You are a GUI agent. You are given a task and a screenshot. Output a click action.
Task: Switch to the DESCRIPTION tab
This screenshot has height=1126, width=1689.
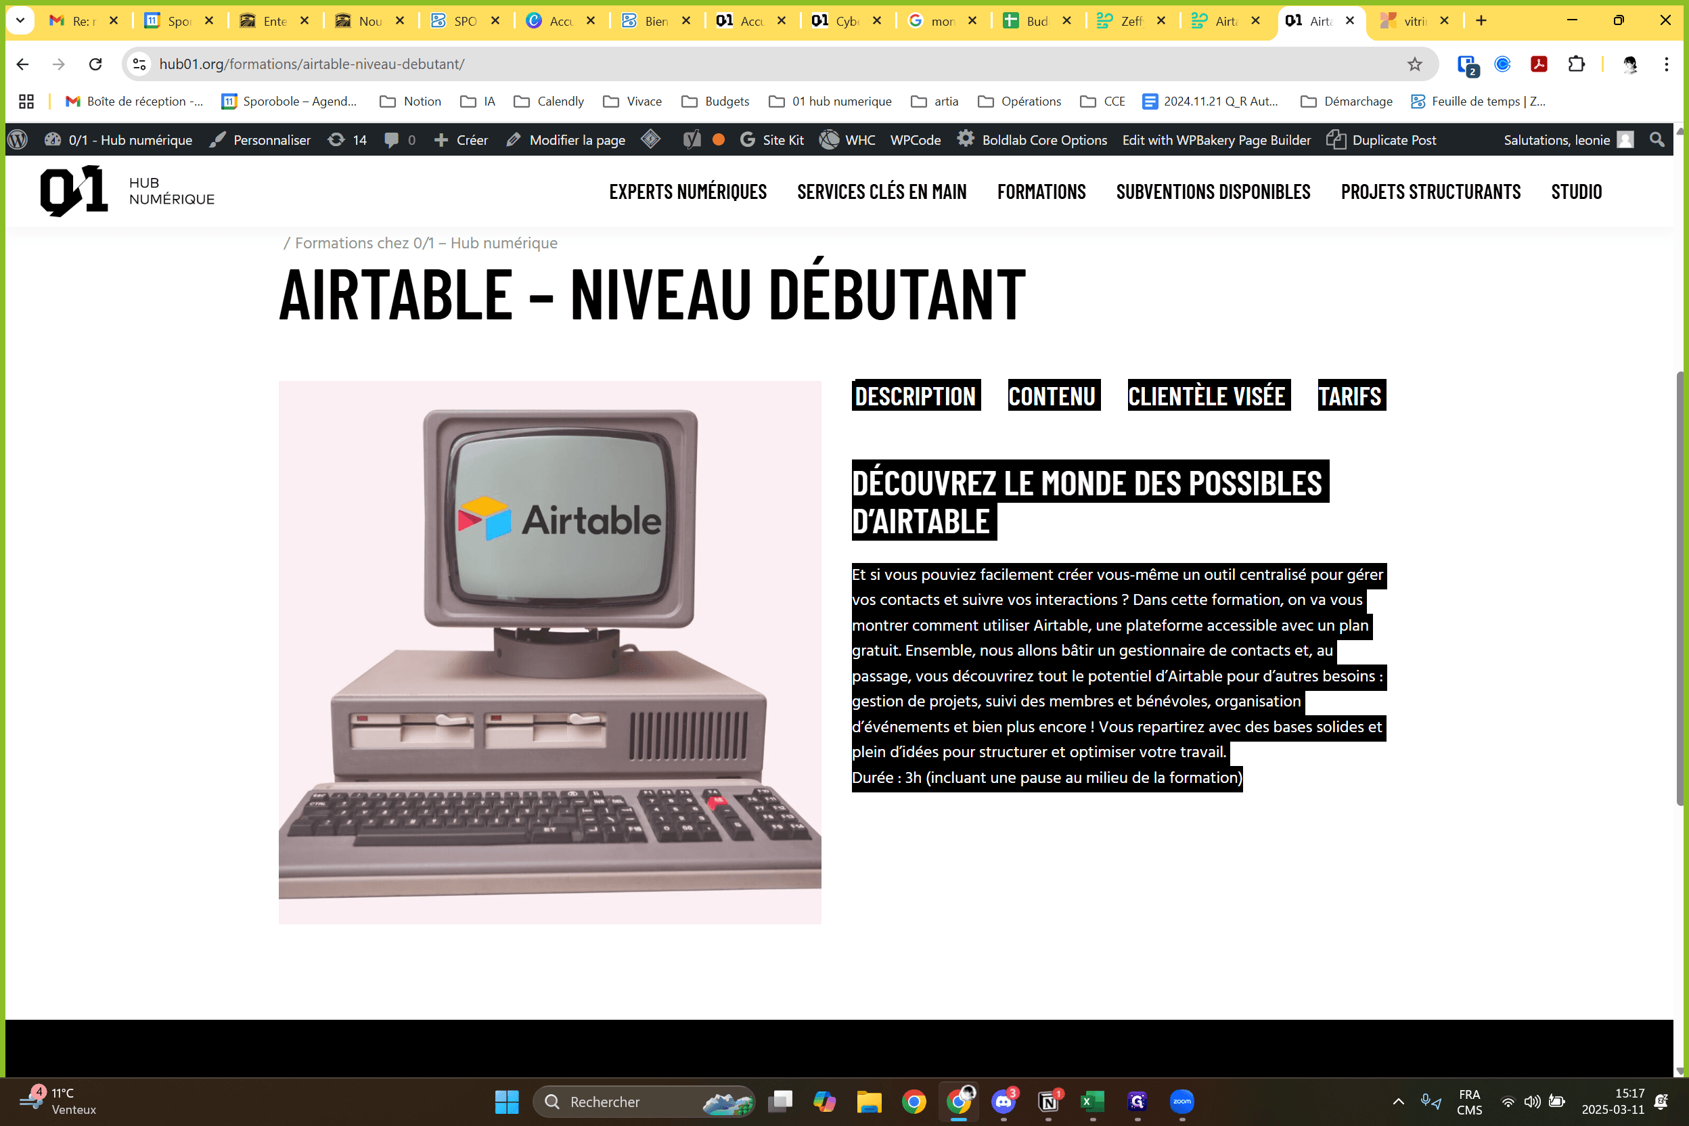point(916,396)
